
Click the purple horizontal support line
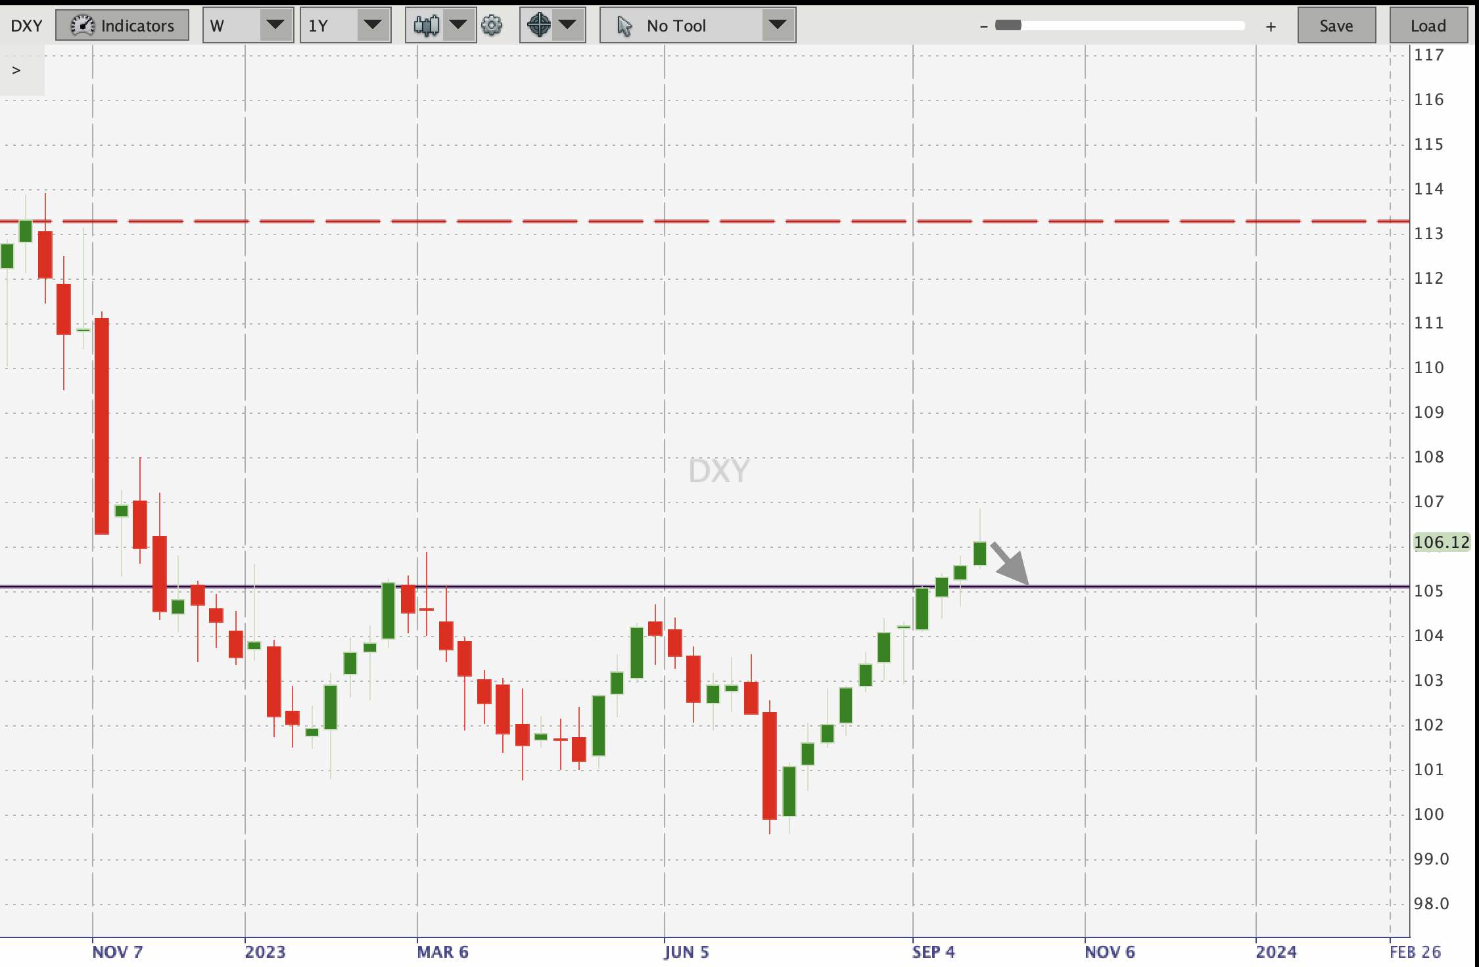705,586
